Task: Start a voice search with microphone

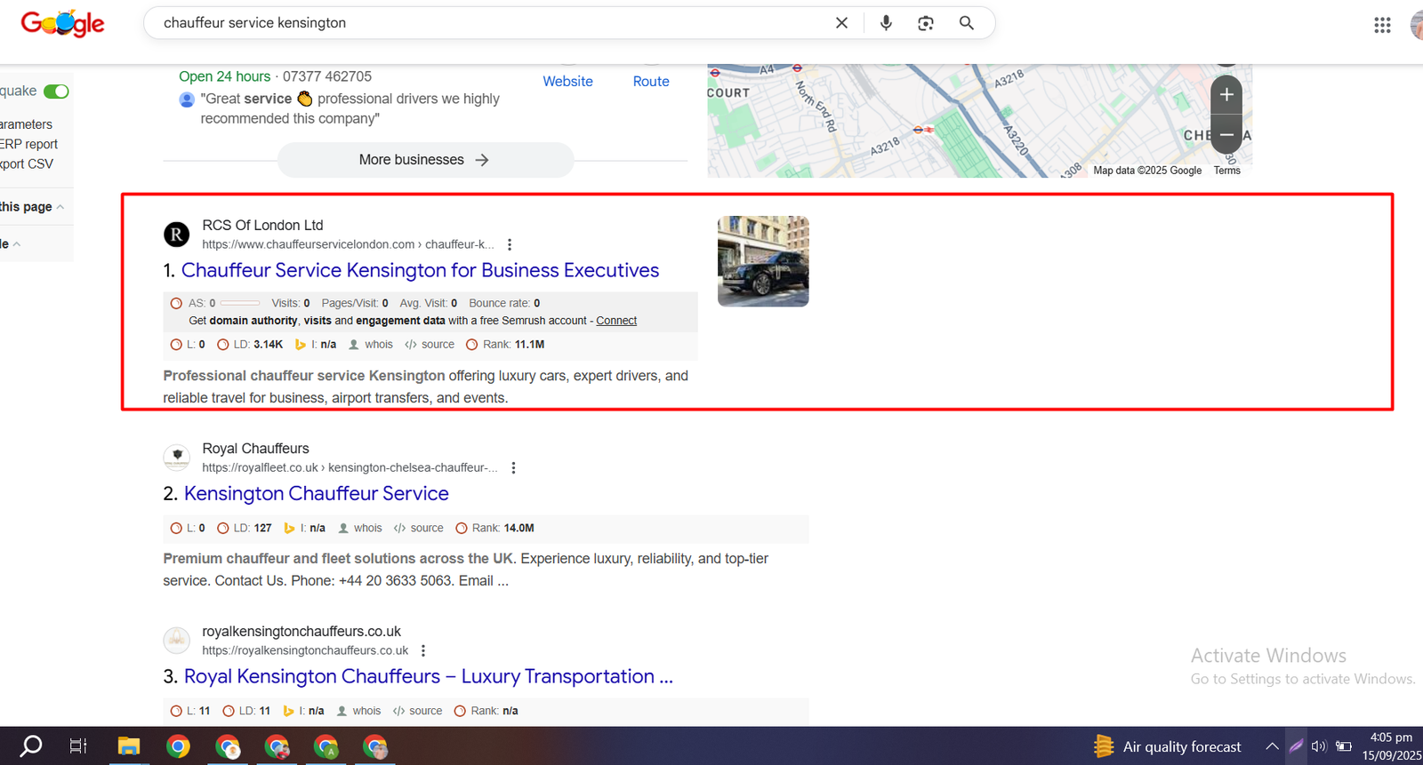Action: [886, 23]
